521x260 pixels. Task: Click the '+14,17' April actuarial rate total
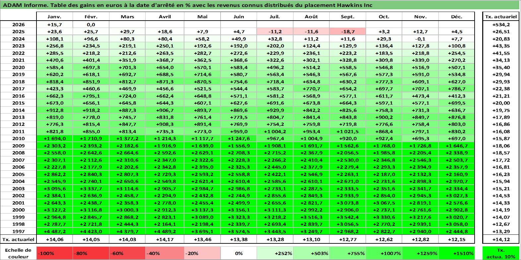[165, 239]
